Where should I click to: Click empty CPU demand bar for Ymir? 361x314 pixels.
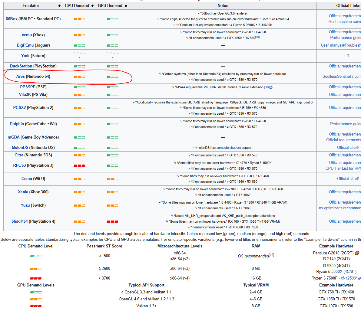(x=79, y=53)
